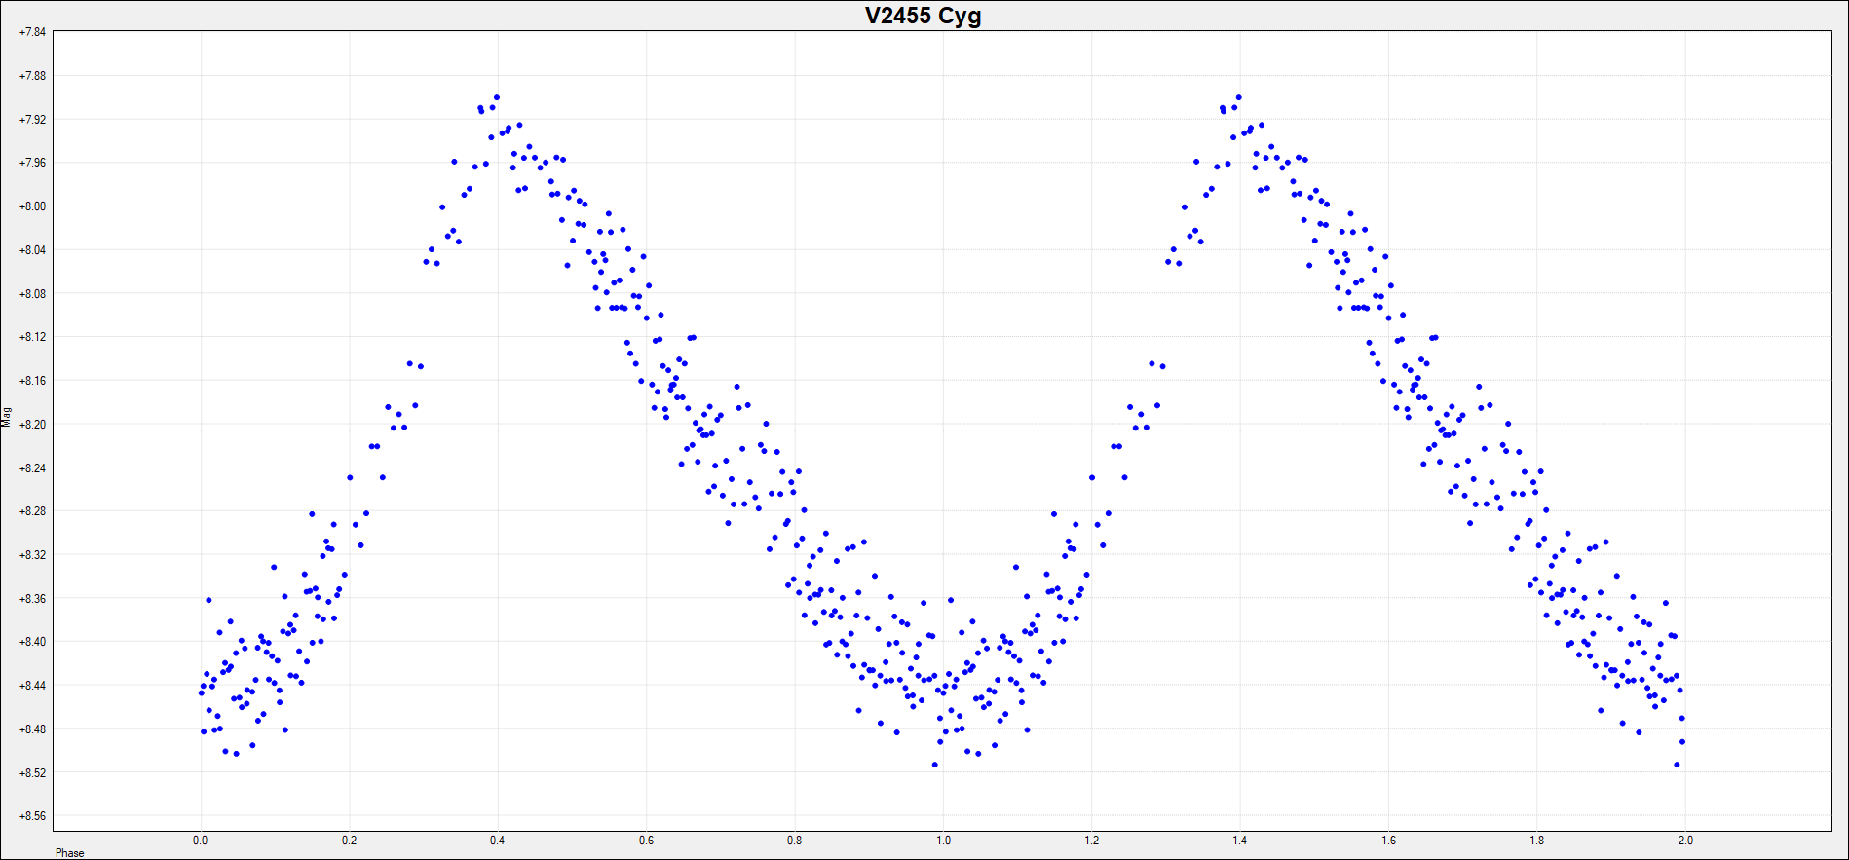Image resolution: width=1849 pixels, height=860 pixels.
Task: Click the chart title V2455 Cyg
Action: (x=923, y=16)
